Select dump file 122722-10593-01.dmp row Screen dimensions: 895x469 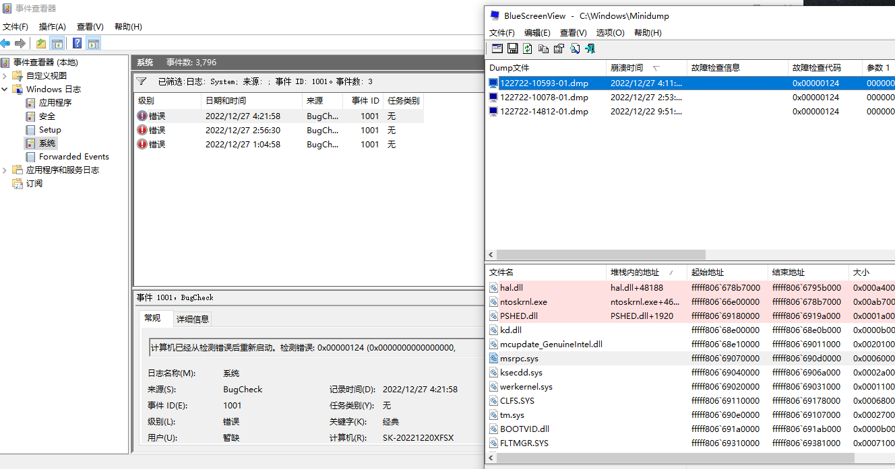[690, 83]
